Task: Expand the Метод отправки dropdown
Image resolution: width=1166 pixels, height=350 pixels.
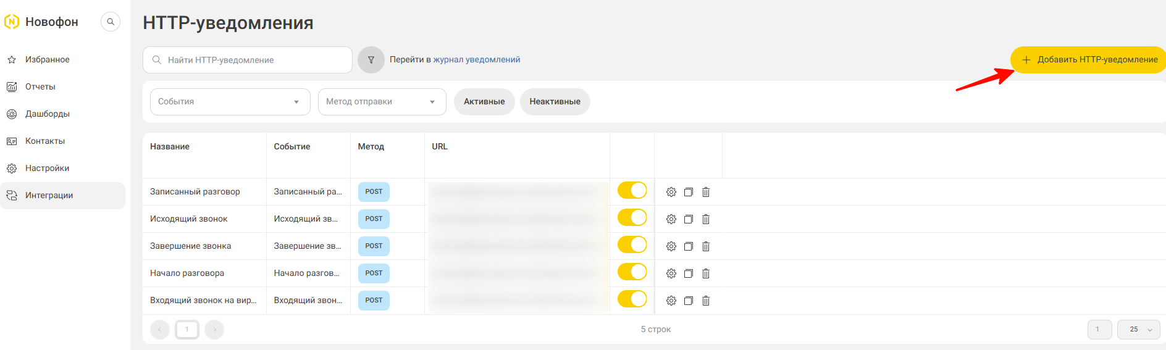Action: tap(382, 102)
